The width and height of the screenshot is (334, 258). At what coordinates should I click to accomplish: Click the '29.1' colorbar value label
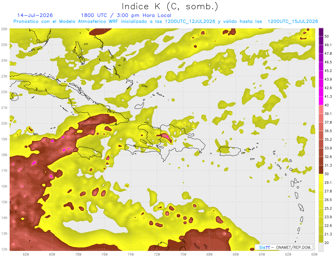[x=328, y=183]
